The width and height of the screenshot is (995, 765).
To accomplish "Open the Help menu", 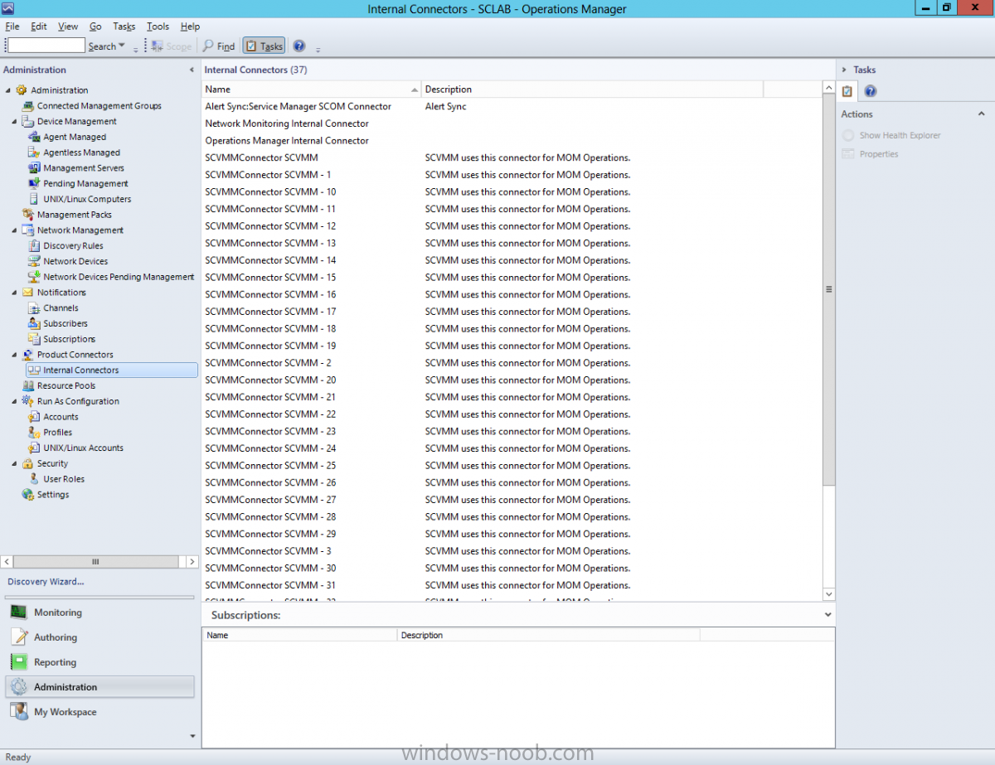I will (x=190, y=27).
